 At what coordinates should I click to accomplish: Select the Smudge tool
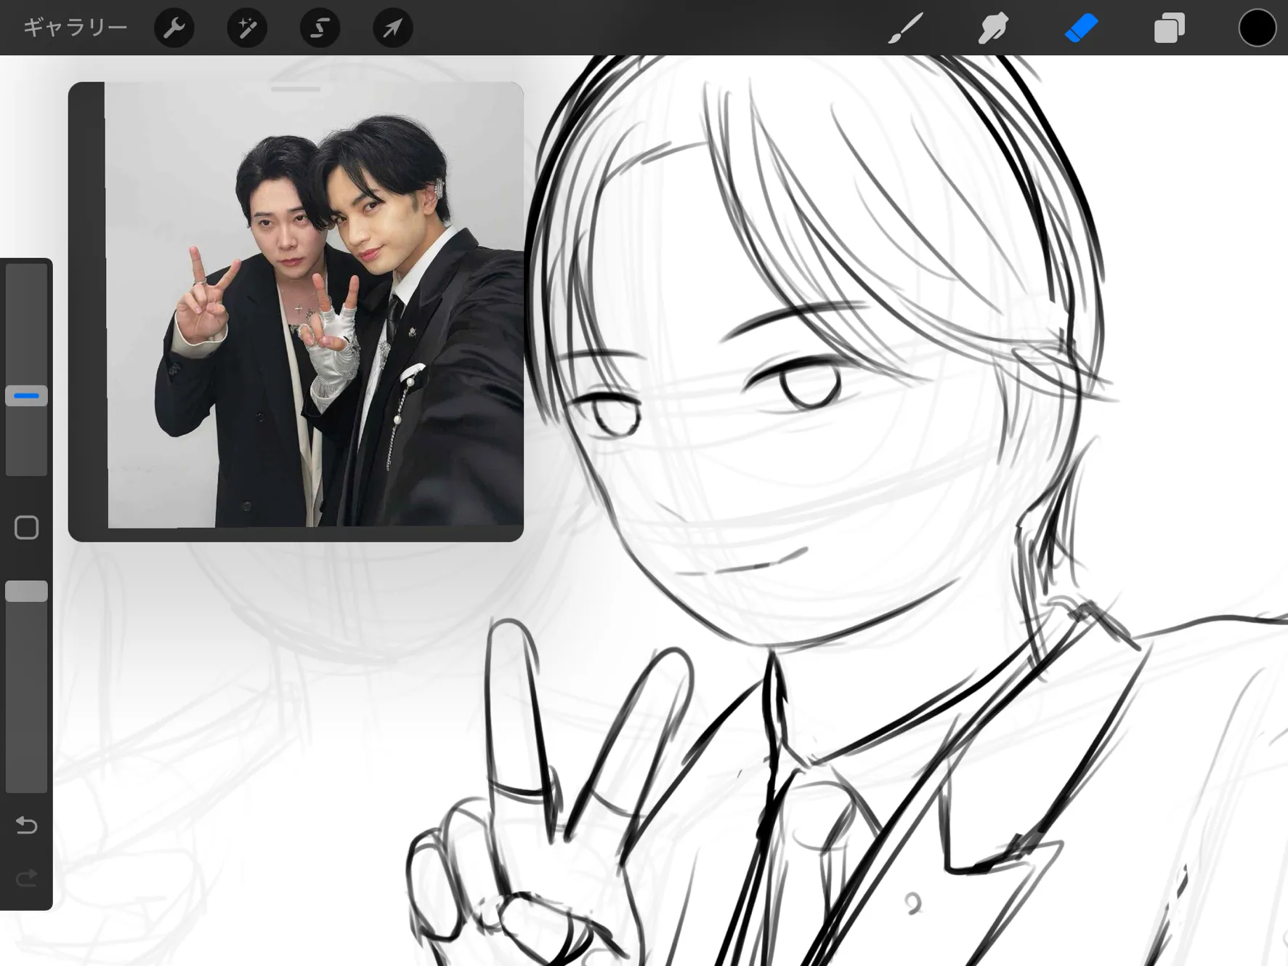(993, 28)
